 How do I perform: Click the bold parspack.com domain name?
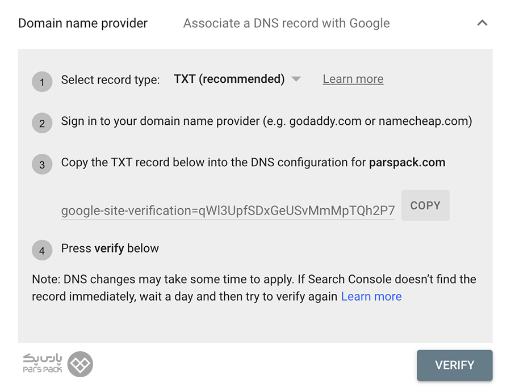point(407,162)
